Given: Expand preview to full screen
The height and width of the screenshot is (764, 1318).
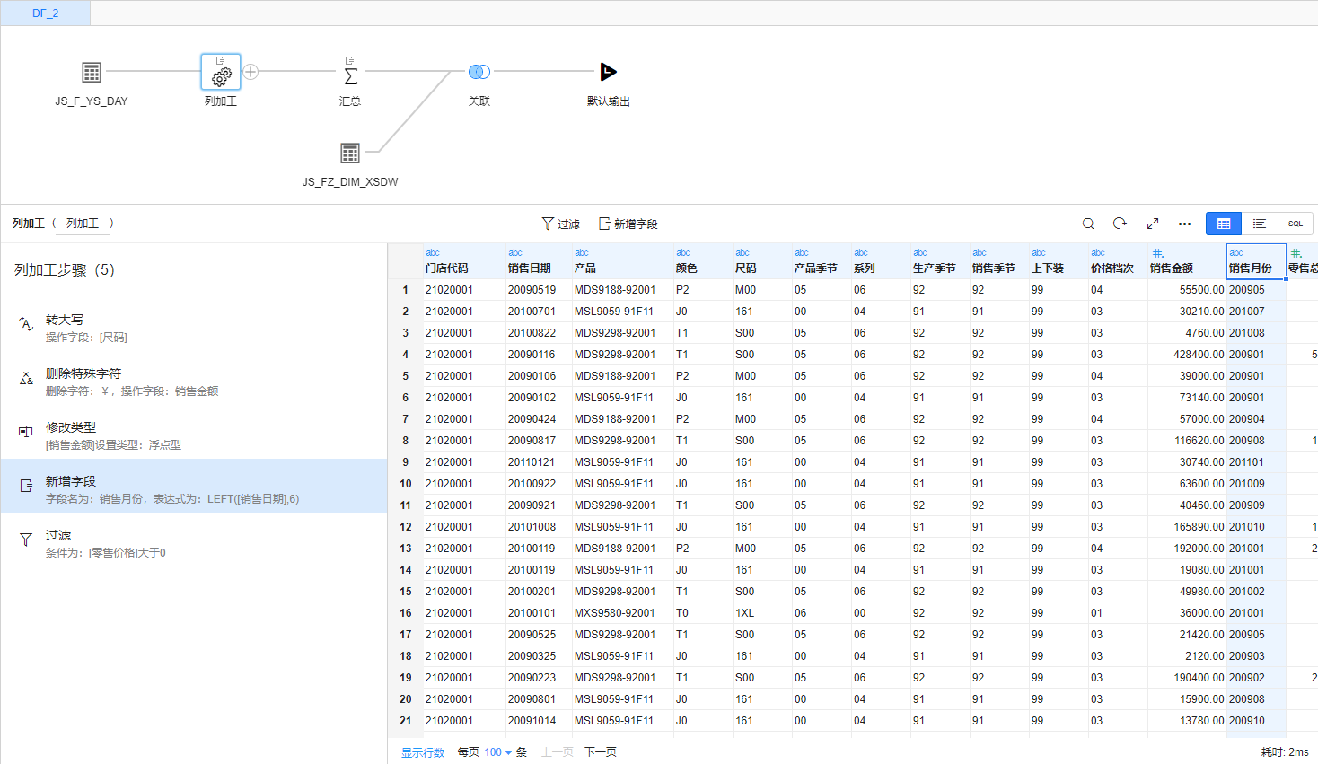Looking at the screenshot, I should tap(1153, 224).
